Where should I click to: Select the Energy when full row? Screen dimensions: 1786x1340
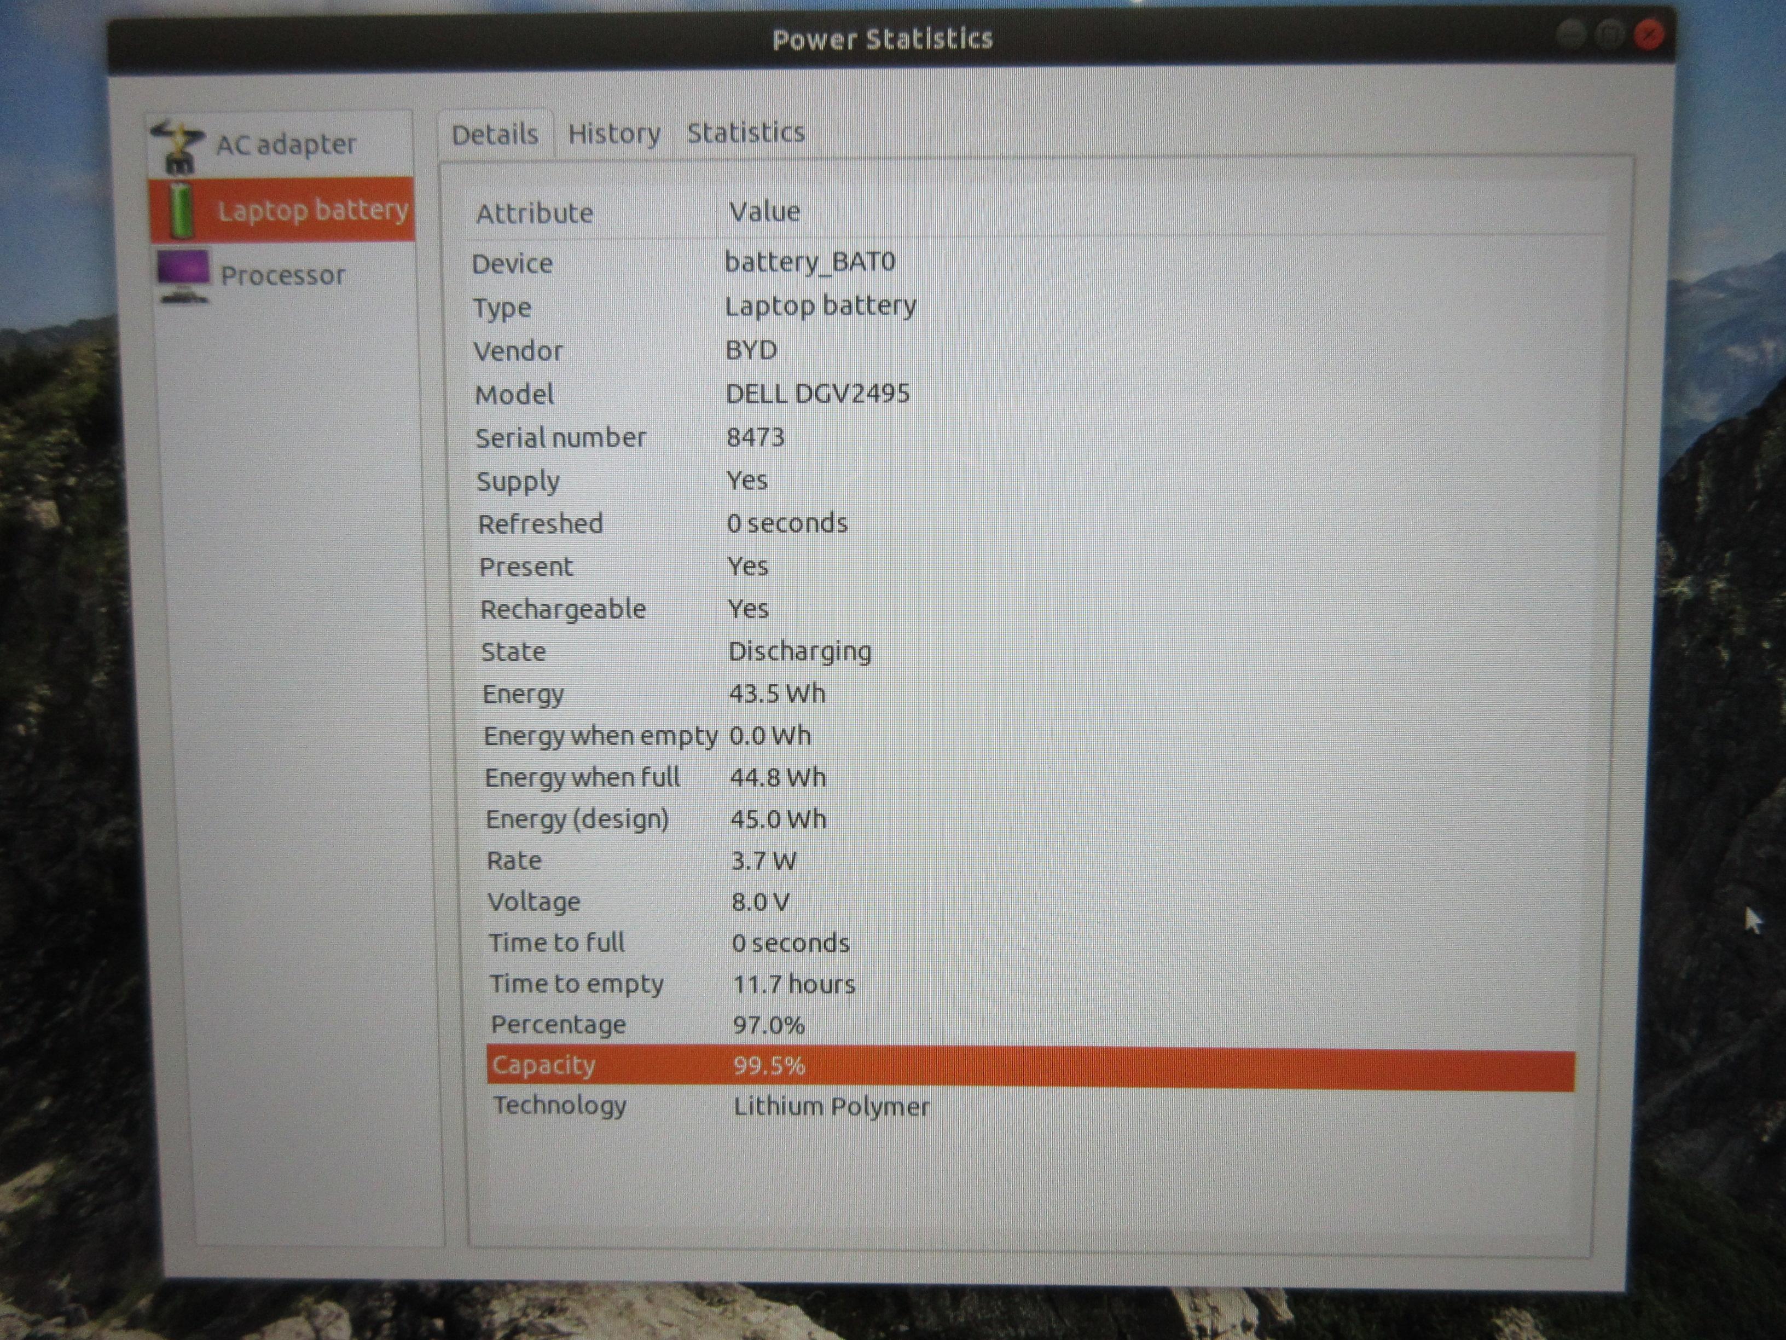[1032, 778]
